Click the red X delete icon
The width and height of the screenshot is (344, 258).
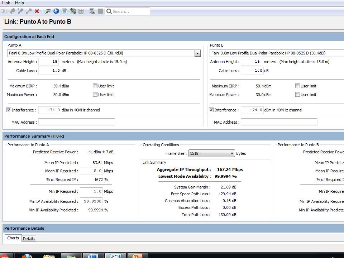[37, 11]
